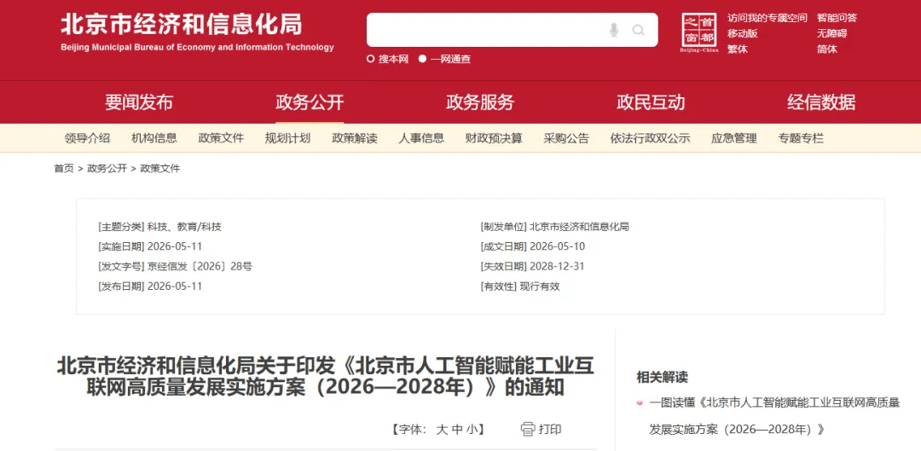Switch to 简体 simplified Chinese

(x=826, y=49)
